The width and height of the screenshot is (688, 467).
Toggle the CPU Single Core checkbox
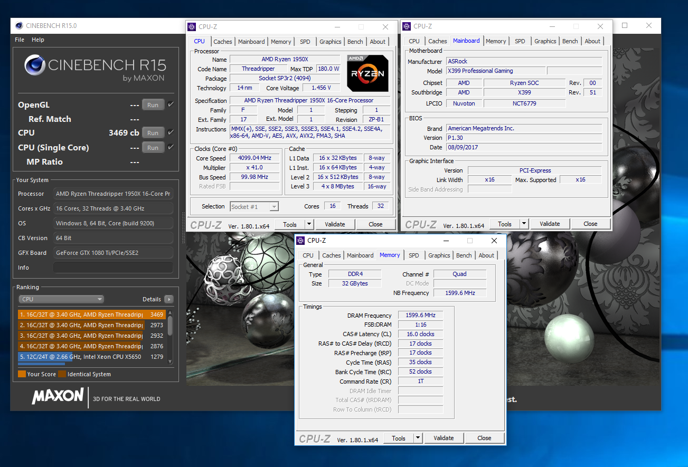[171, 147]
